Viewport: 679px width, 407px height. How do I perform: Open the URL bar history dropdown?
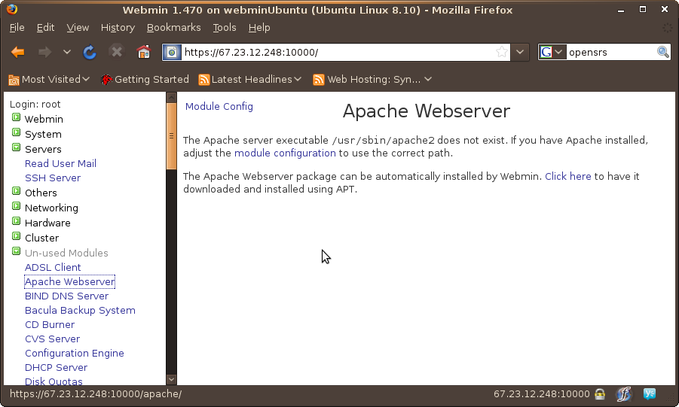[x=520, y=53]
